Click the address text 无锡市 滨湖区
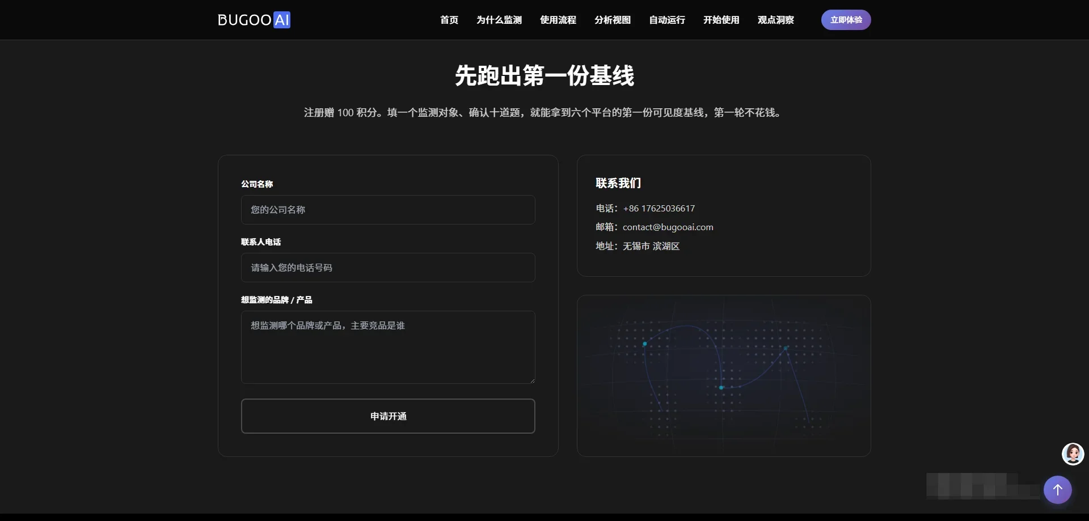Image resolution: width=1089 pixels, height=521 pixels. click(x=651, y=246)
